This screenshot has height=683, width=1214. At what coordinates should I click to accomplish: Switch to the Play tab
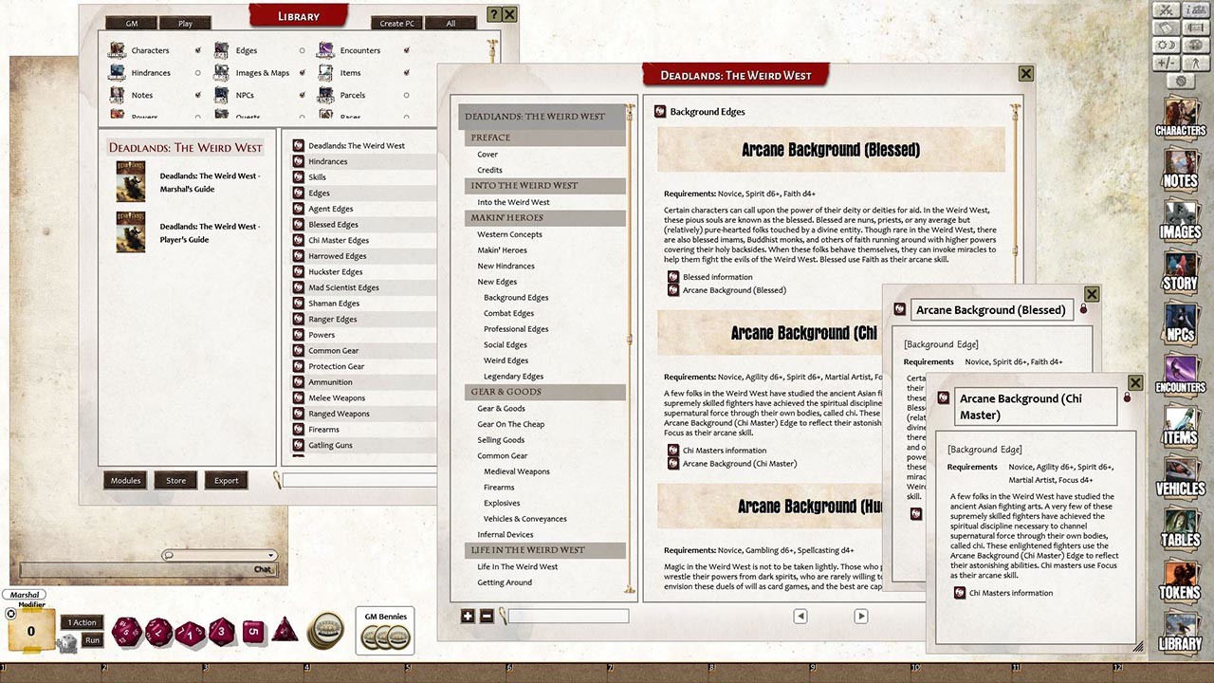(186, 22)
